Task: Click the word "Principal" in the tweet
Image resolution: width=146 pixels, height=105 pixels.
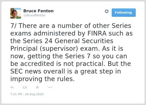Action: [24, 49]
